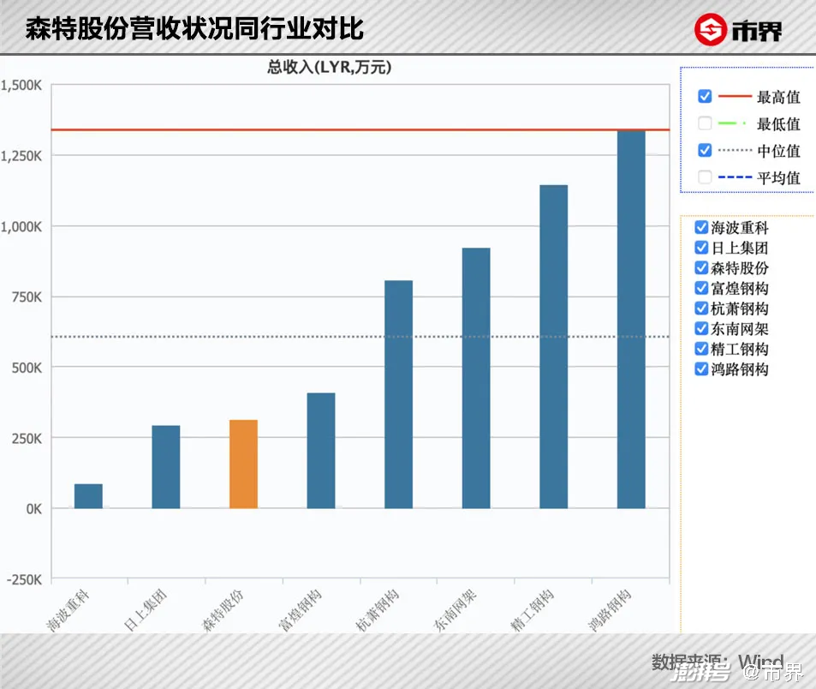Toggle the 杭萧钢构 series checkbox
The image size is (816, 689).
701,309
